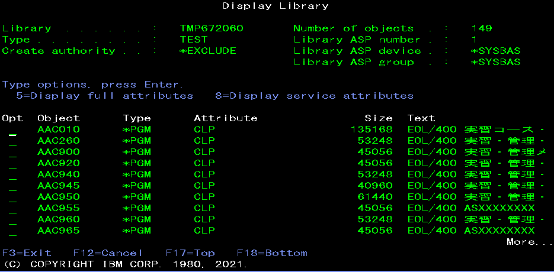The image size is (554, 272).
Task: Select object name AAC950
Action: pos(59,197)
